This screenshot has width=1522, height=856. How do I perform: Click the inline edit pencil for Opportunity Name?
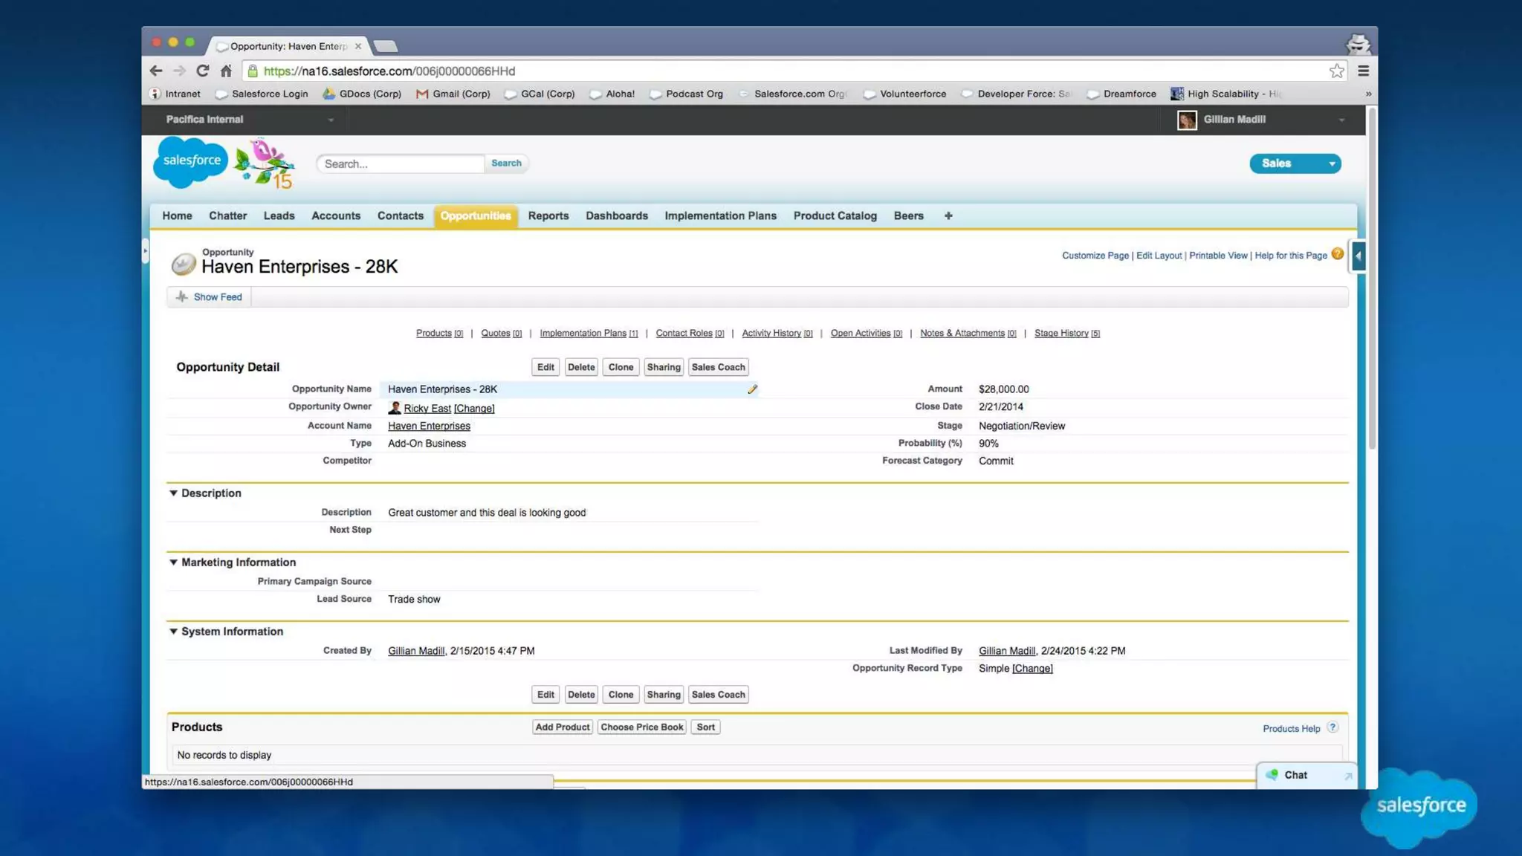(752, 389)
